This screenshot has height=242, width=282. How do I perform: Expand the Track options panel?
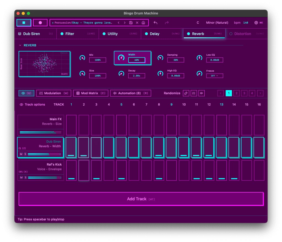tap(32, 104)
